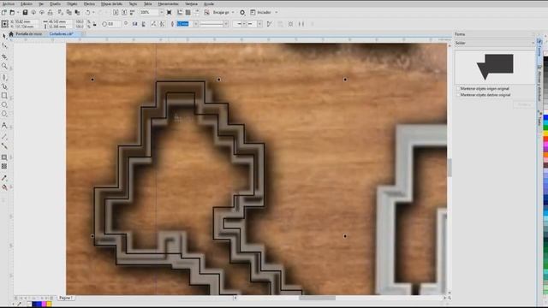Screen dimensions: 548x308
Task: Switch to the Cortadores.cdr document tab
Action: [62, 34]
